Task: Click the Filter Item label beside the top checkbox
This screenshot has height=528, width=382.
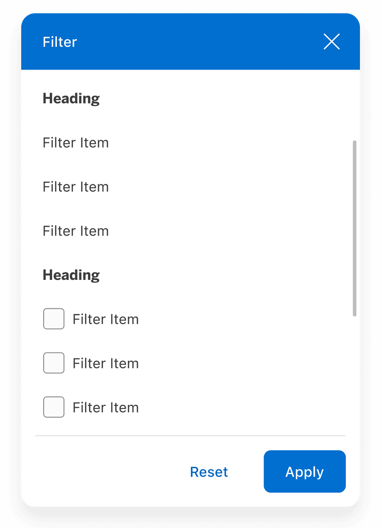Action: 105,319
